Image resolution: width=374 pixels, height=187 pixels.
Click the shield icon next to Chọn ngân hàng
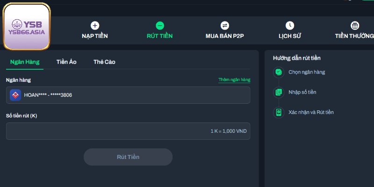tap(279, 72)
